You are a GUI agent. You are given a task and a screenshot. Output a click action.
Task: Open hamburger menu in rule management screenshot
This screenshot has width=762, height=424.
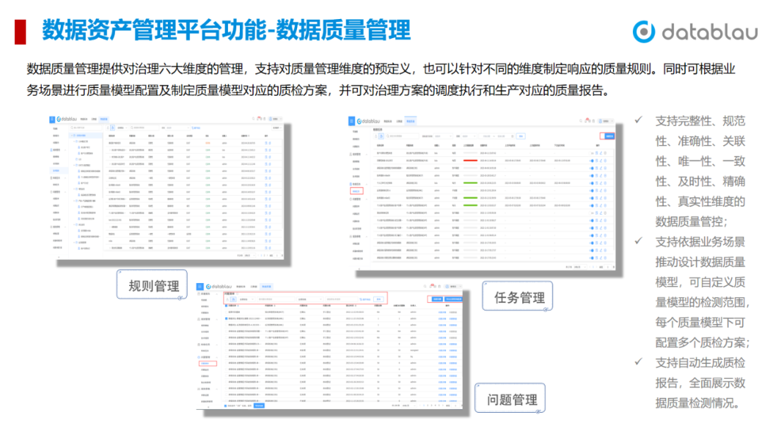coord(52,119)
